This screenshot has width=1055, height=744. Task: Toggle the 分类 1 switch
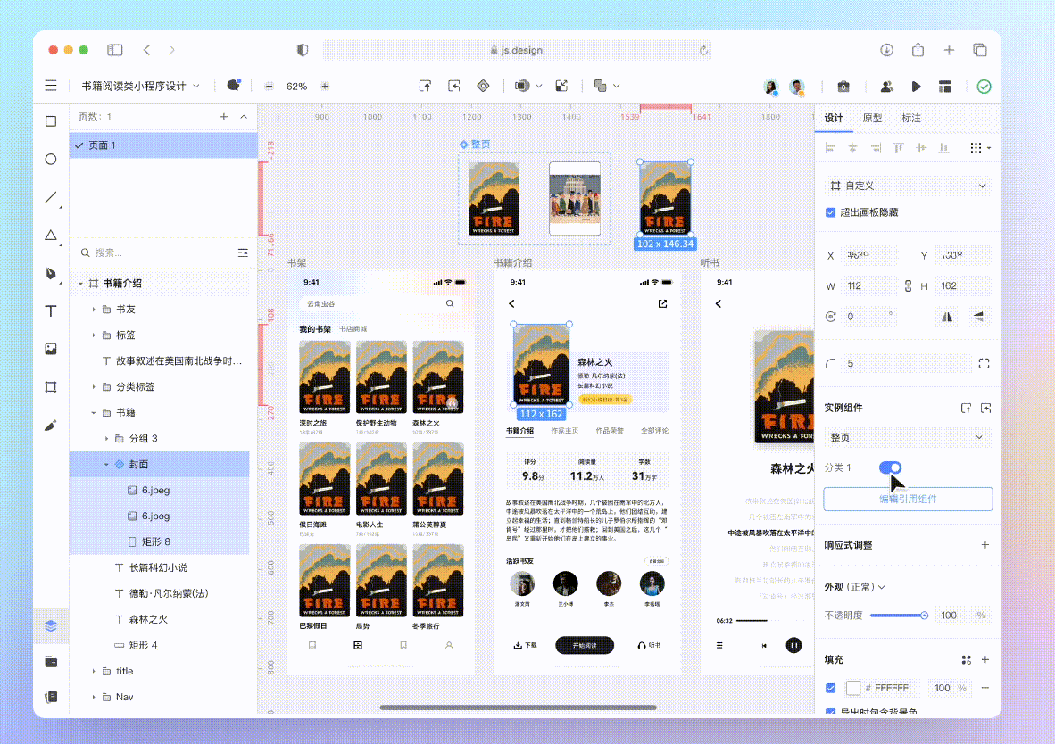pyautogui.click(x=890, y=467)
